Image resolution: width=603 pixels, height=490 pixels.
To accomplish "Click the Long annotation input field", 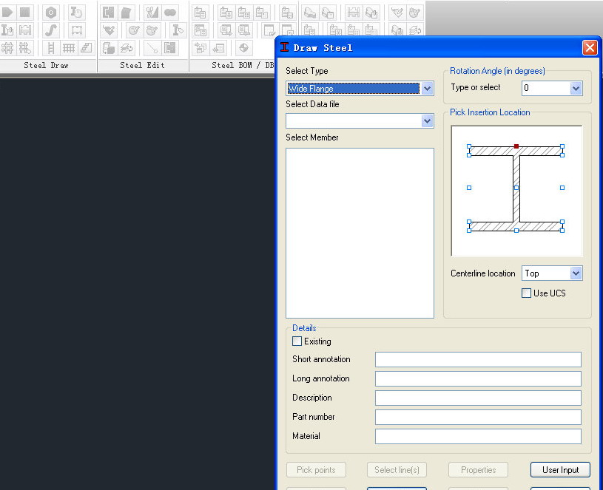I will (x=478, y=378).
